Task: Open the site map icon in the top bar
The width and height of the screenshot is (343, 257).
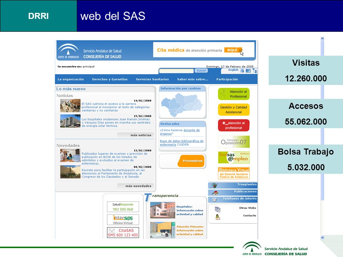Action: click(x=255, y=71)
